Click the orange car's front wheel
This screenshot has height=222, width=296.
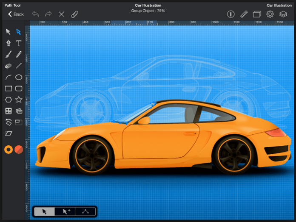[91, 155]
